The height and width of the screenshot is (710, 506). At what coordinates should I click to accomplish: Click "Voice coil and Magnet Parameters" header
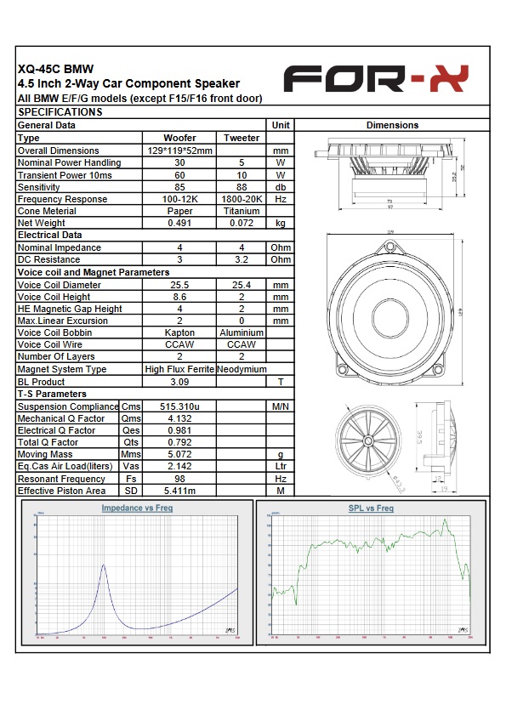click(x=94, y=272)
